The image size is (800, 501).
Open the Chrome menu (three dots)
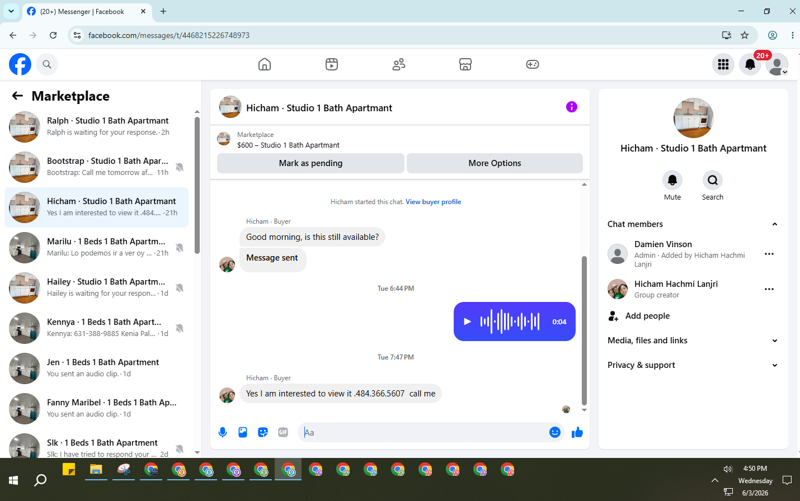click(792, 35)
